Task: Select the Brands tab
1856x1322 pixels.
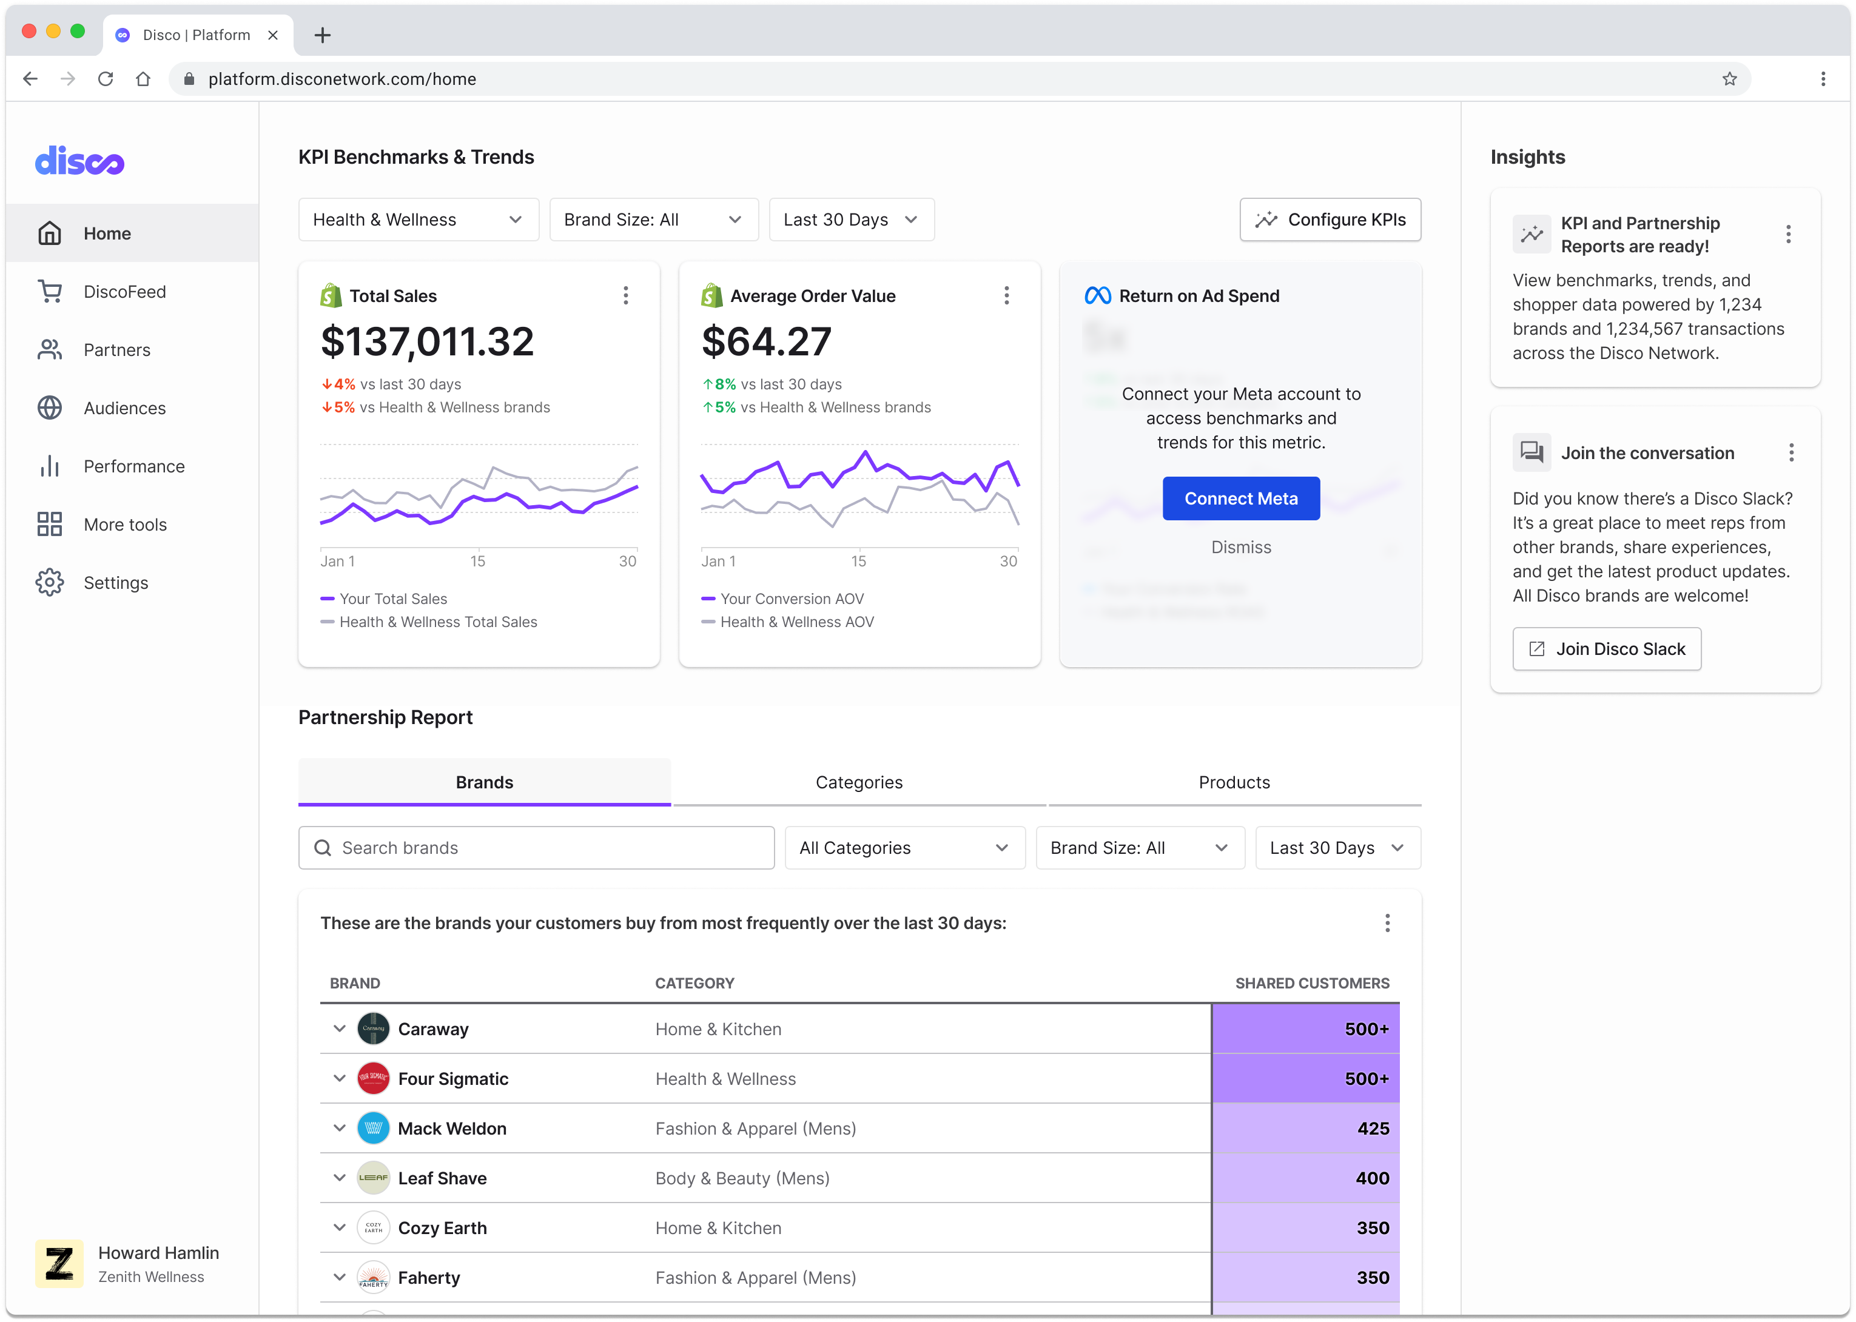Action: (485, 782)
